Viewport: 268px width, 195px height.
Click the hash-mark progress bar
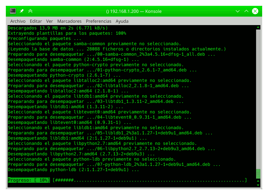coord(150,180)
